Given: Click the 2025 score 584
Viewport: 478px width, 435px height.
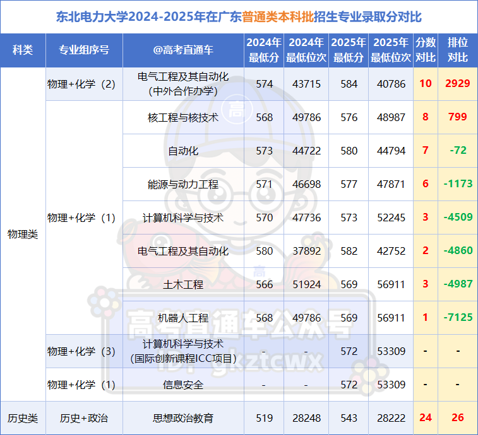Looking at the screenshot, I should point(349,84).
